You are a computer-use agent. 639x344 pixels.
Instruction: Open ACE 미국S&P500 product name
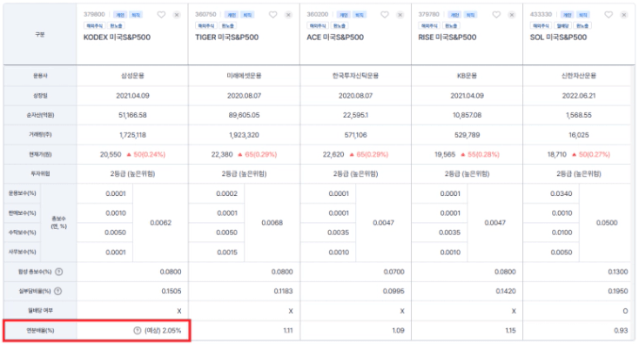point(335,37)
